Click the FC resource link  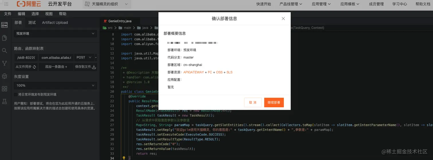point(210,72)
